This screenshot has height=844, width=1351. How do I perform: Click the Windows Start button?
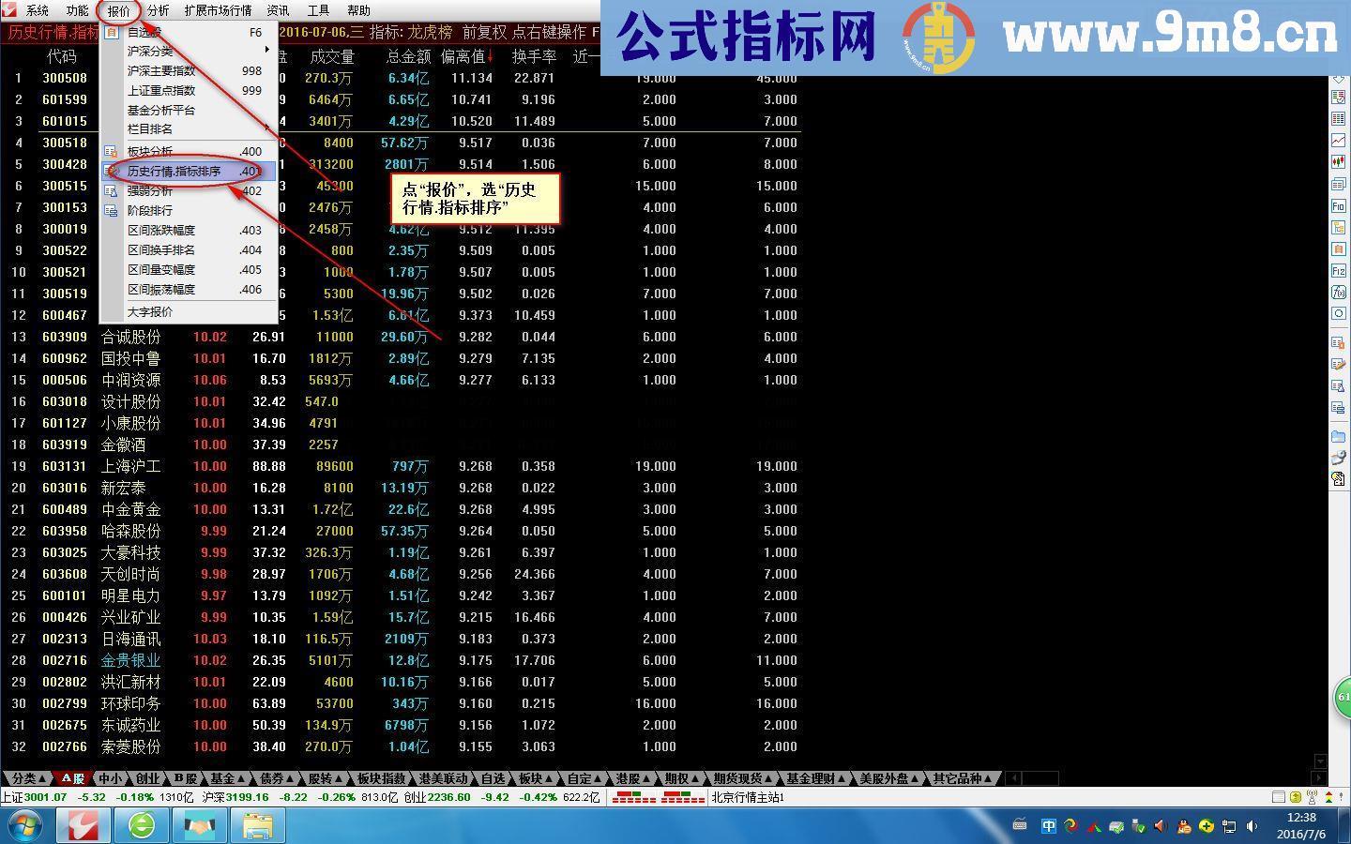pyautogui.click(x=25, y=825)
